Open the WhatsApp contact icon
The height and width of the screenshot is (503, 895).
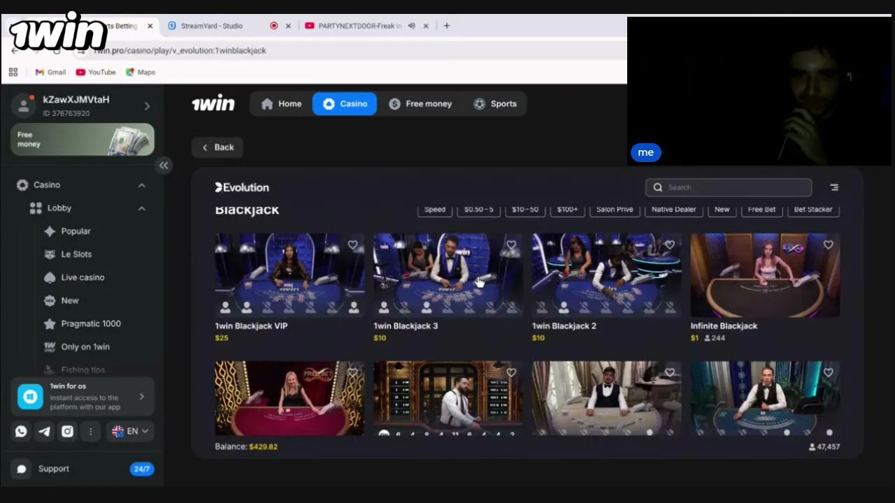tap(21, 432)
